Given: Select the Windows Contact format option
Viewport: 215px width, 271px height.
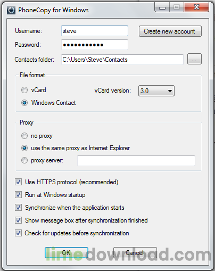Looking at the screenshot, I should pyautogui.click(x=24, y=103).
